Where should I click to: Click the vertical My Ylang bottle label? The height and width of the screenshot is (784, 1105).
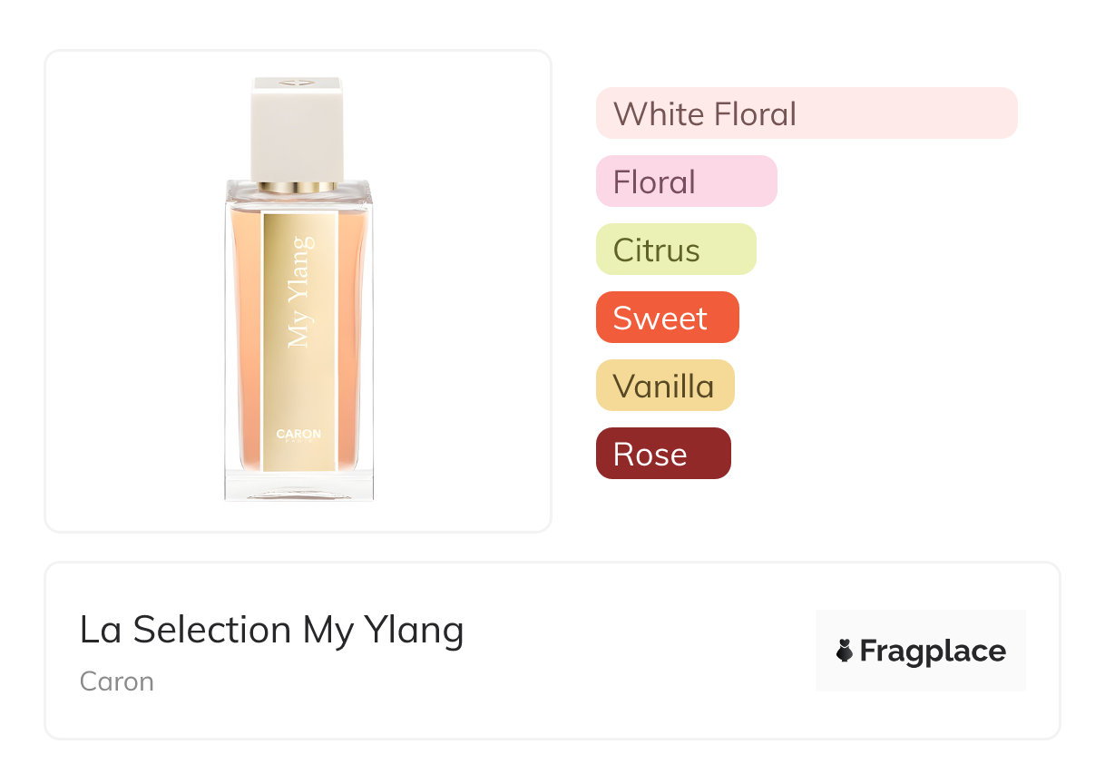click(x=300, y=291)
